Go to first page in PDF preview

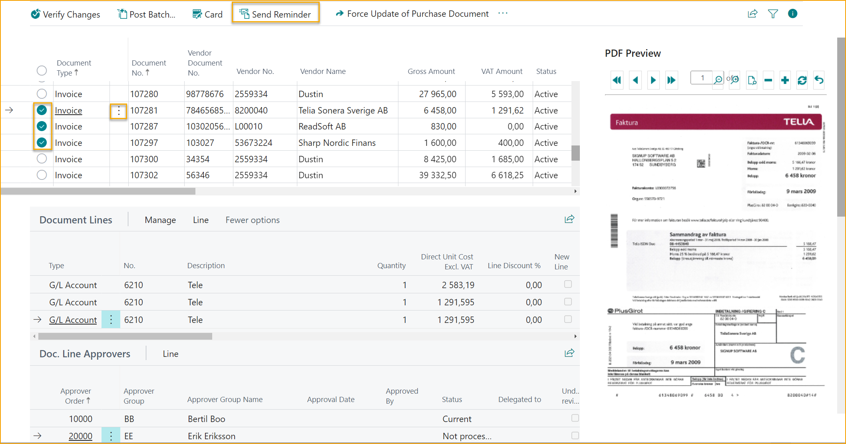[x=617, y=80]
